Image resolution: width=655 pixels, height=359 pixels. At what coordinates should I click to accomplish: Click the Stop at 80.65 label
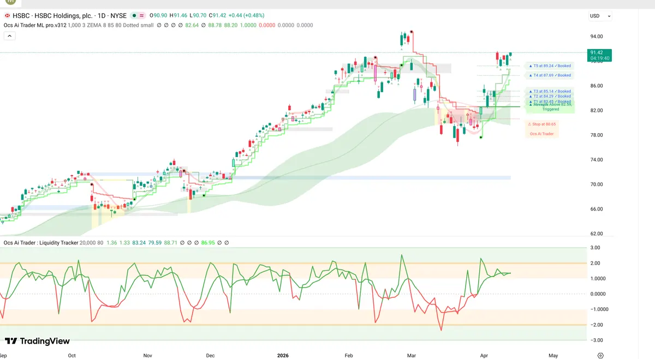[x=541, y=124]
